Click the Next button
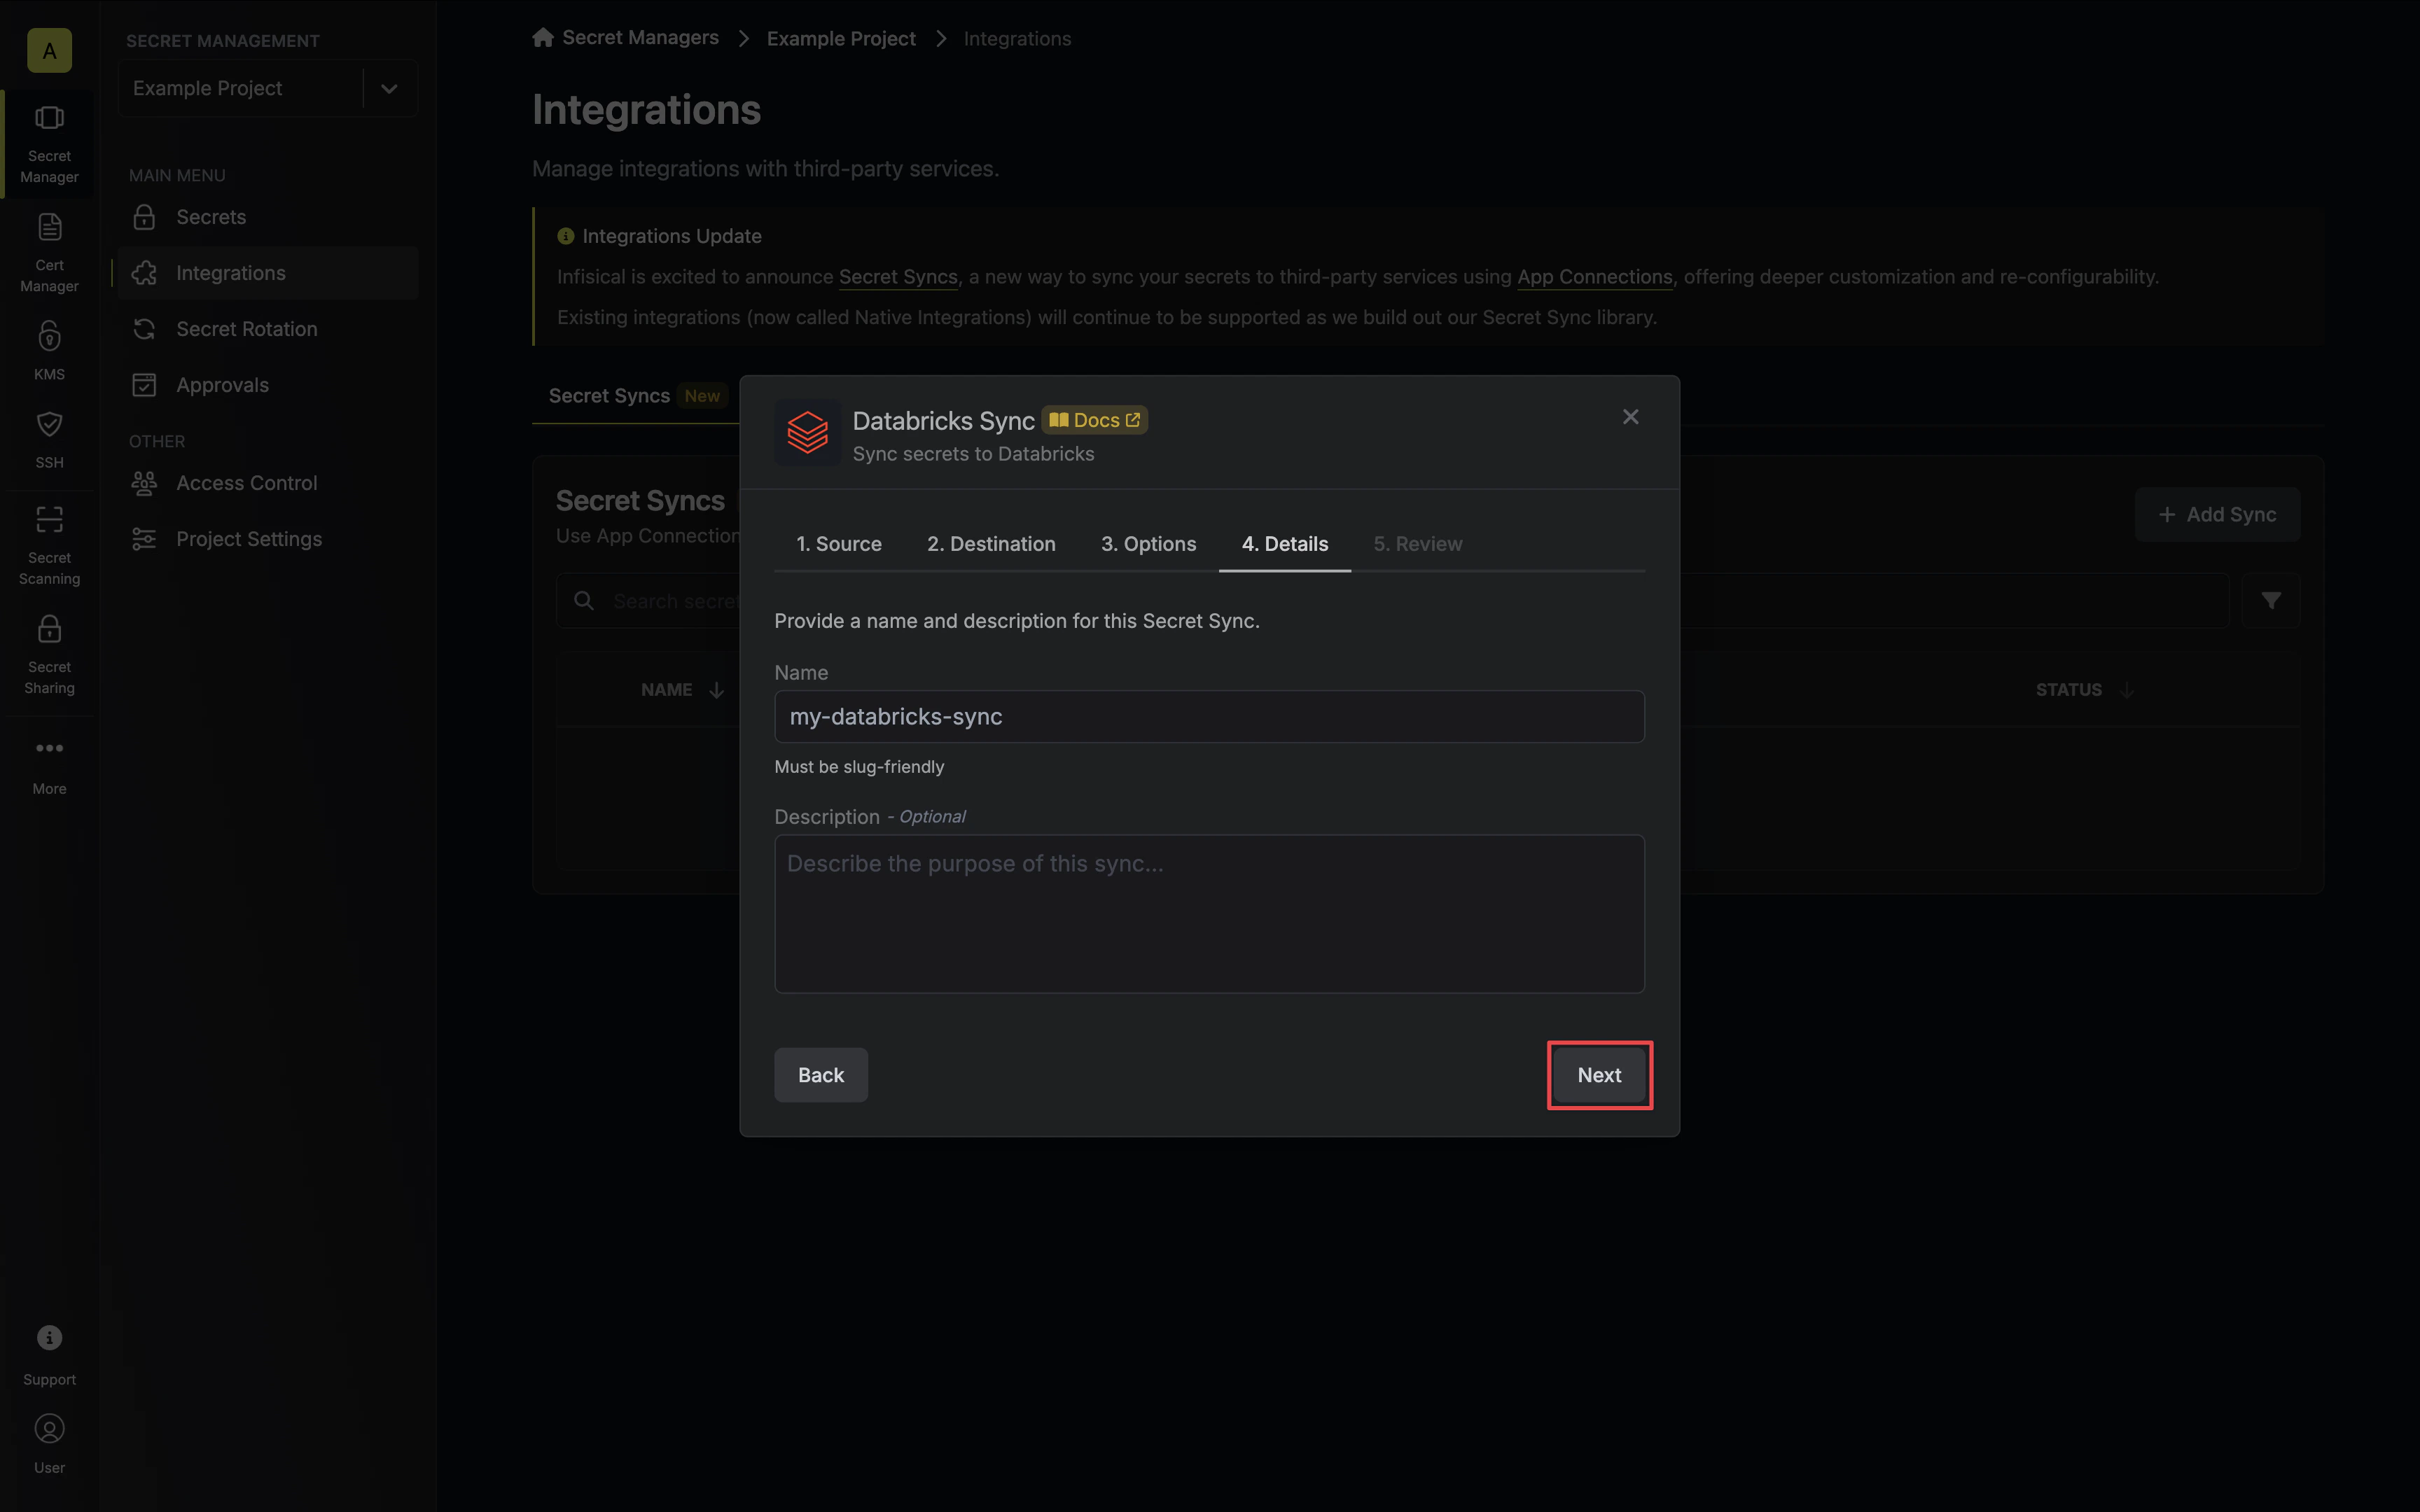 point(1599,1075)
